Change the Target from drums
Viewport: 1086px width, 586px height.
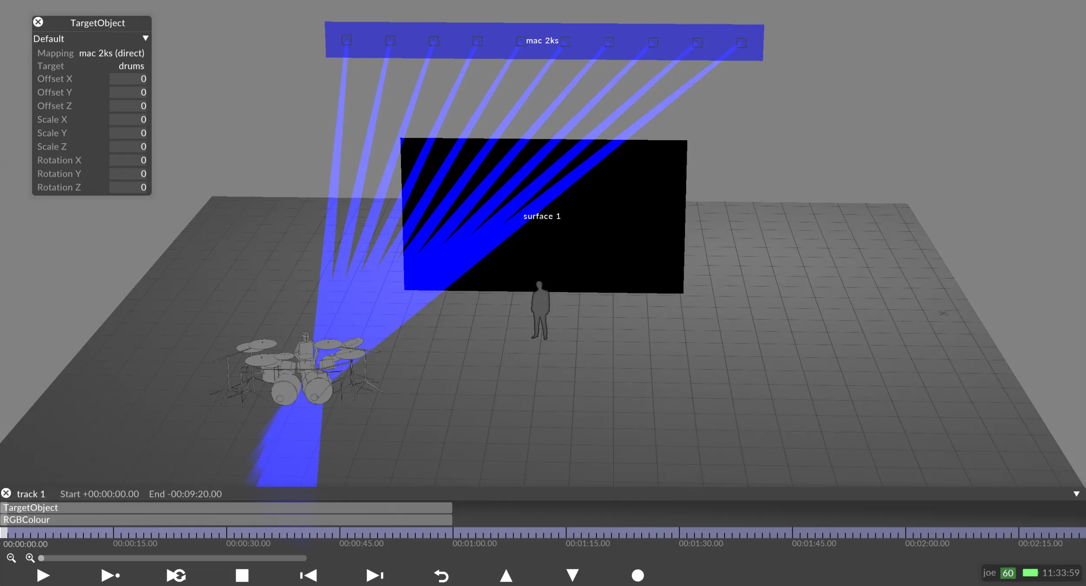[132, 66]
